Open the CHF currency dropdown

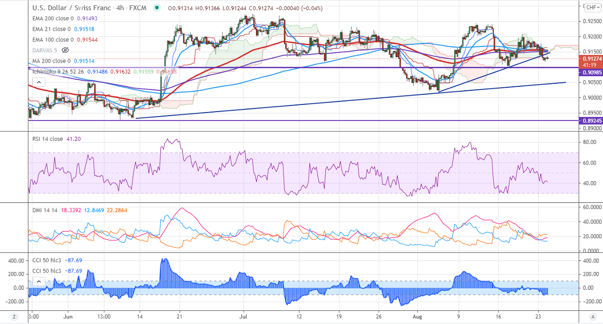[x=593, y=8]
